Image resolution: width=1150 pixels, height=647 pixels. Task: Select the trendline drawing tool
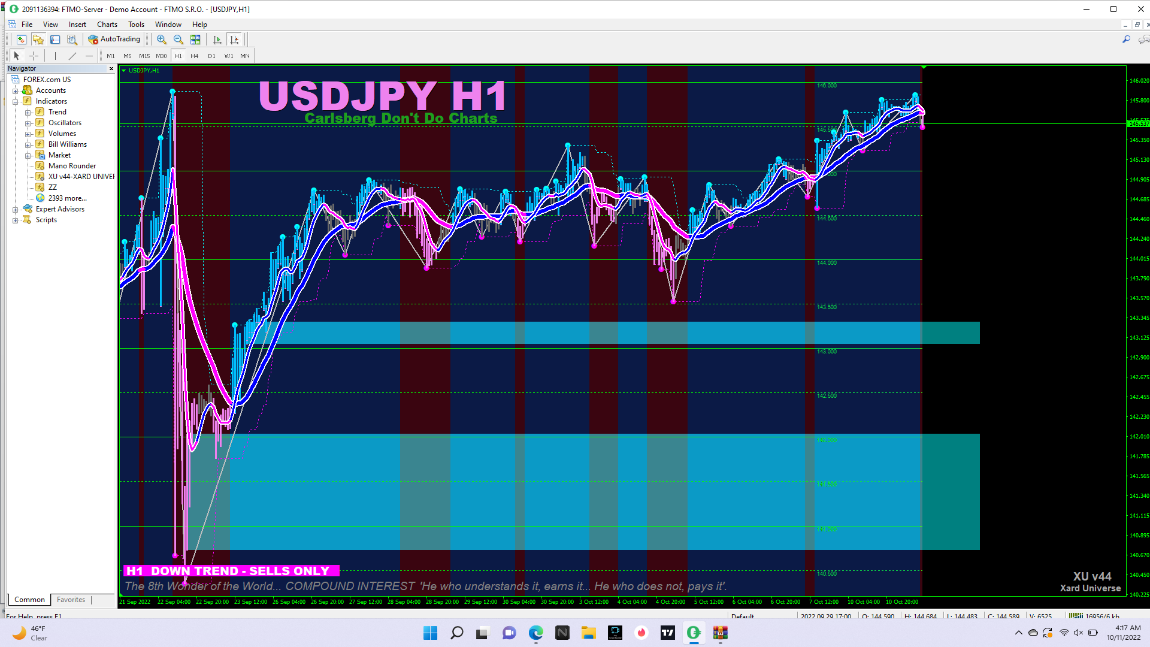[72, 56]
